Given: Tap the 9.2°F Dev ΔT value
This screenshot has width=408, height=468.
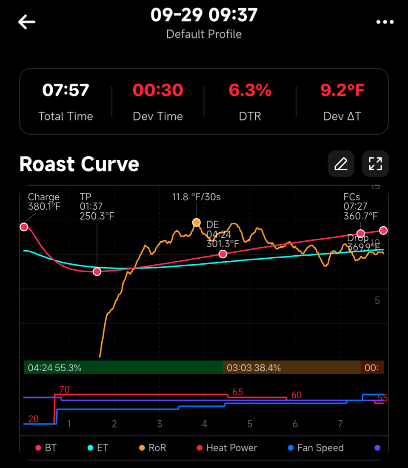Looking at the screenshot, I should pyautogui.click(x=342, y=90).
